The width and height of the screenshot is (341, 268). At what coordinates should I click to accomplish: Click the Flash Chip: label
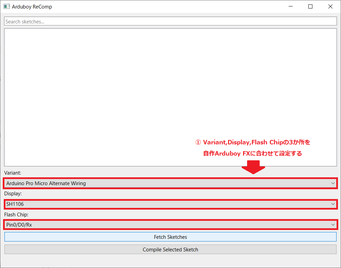(16, 214)
